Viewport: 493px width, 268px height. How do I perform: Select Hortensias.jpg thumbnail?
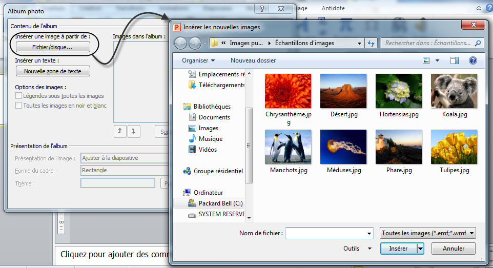(399, 91)
